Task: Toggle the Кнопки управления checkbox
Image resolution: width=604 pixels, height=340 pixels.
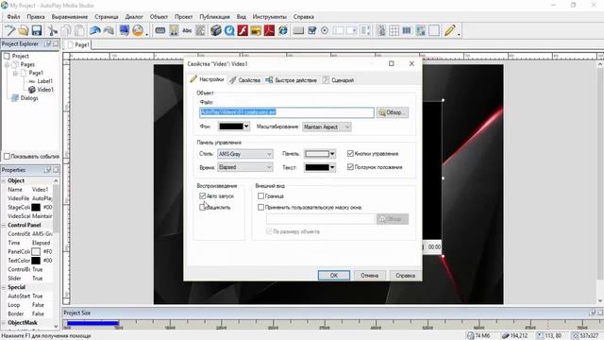Action: tap(350, 153)
